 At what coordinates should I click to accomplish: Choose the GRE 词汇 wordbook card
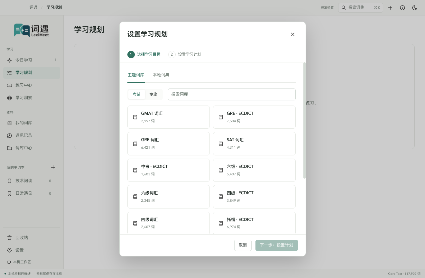pos(169,144)
